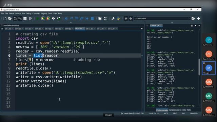Click the Run current cell icon
Screen dimensions: 217x122
tap(43, 18)
